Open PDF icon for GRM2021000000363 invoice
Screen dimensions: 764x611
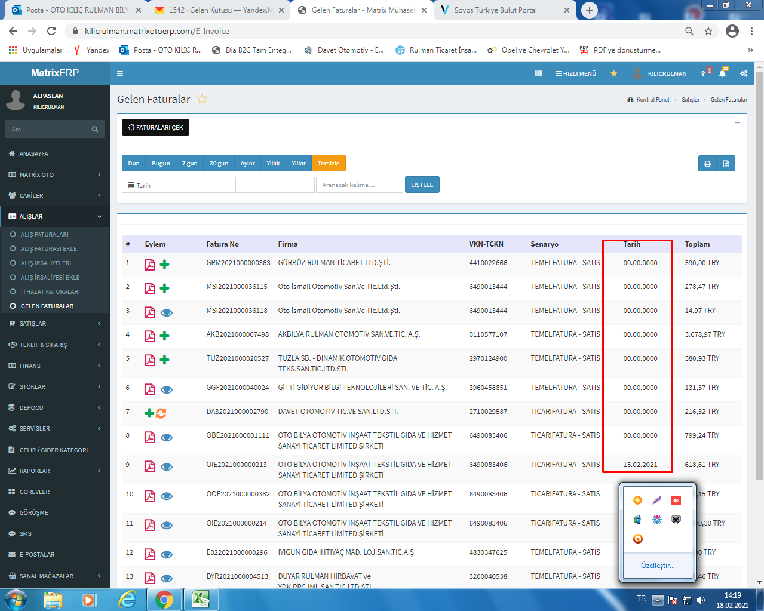149,265
